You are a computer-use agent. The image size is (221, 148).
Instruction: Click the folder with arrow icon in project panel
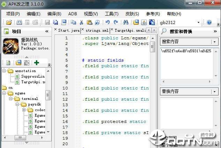point(18,63)
